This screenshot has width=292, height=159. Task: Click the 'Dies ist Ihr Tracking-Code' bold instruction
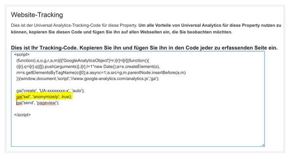point(144,48)
